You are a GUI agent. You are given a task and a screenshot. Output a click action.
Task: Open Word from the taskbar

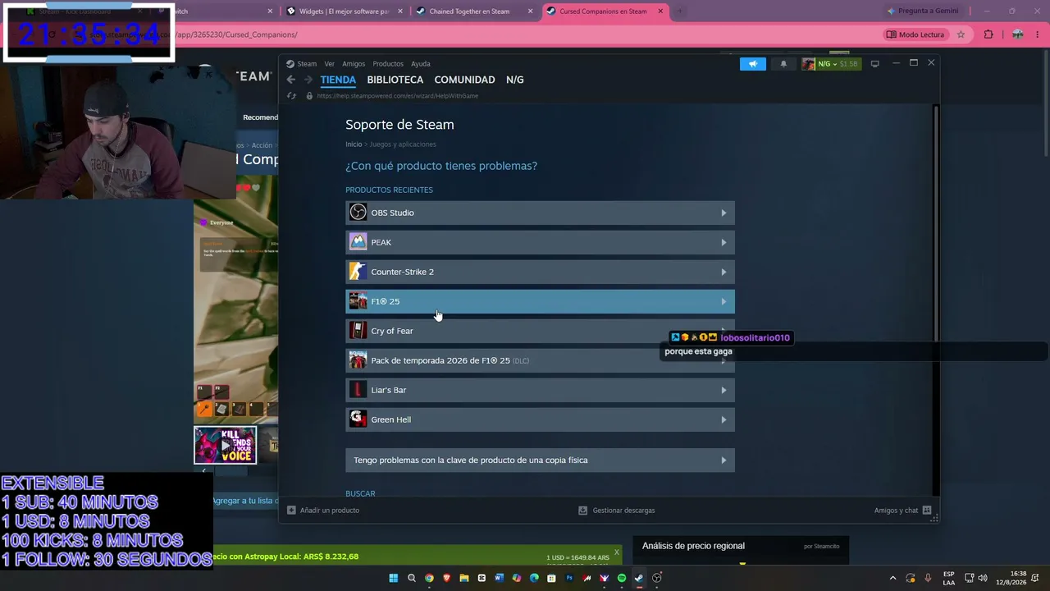(499, 578)
